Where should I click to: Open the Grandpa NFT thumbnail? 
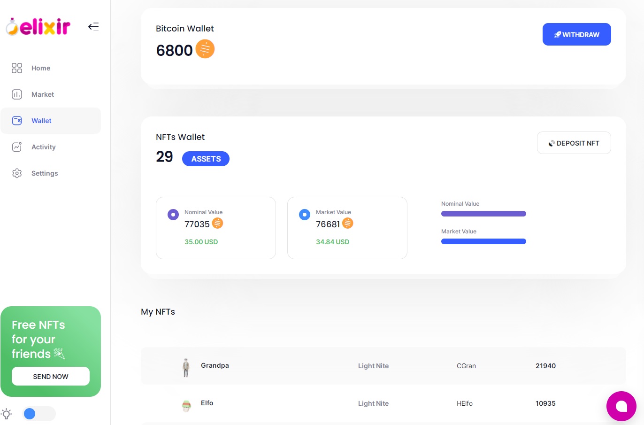point(186,368)
